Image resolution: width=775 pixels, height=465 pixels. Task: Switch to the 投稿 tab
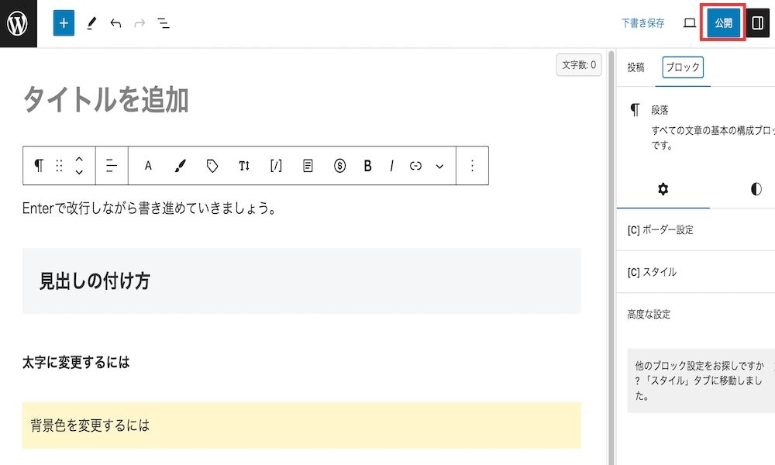635,67
